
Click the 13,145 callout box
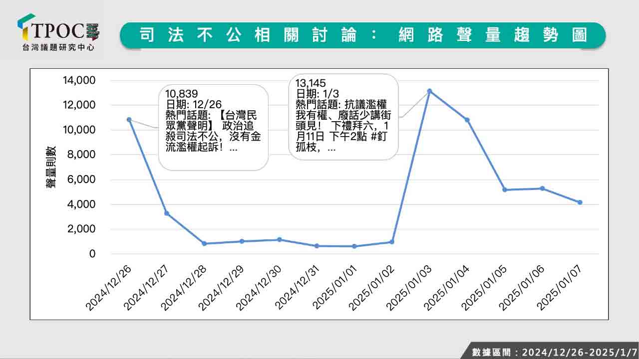click(343, 117)
